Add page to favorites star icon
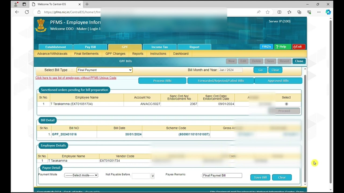The image size is (344, 193). coord(268,12)
